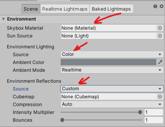165x127 pixels.
Task: Open Environment Reflections Source dropdown
Action: pyautogui.click(x=112, y=89)
